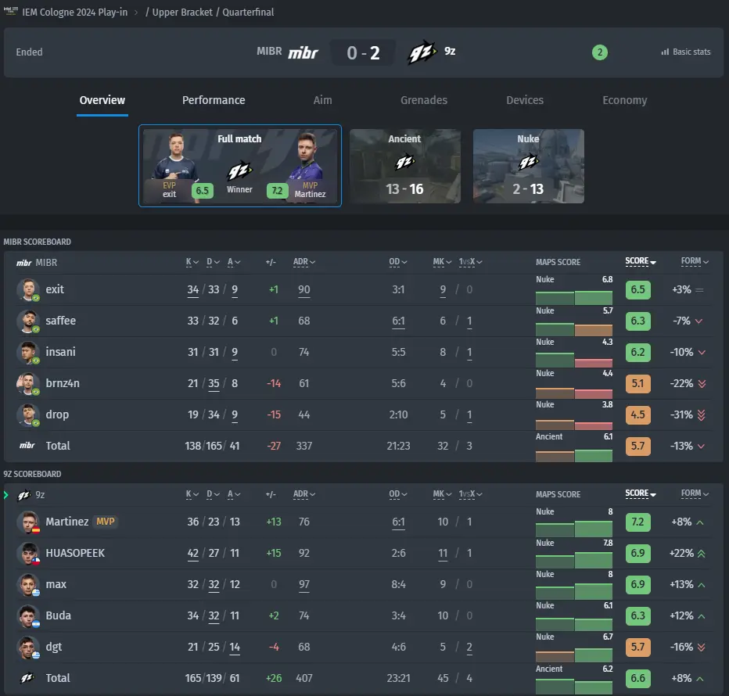Toggle the Basic stats view
Image resolution: width=729 pixels, height=696 pixels.
click(x=686, y=52)
